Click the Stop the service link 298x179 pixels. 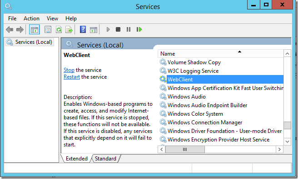click(x=69, y=70)
